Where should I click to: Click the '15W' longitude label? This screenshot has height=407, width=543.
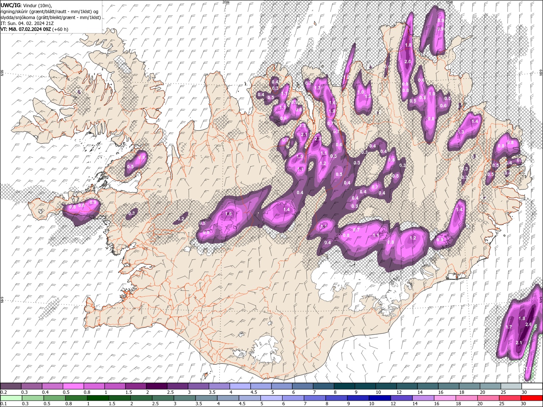[x=450, y=2]
